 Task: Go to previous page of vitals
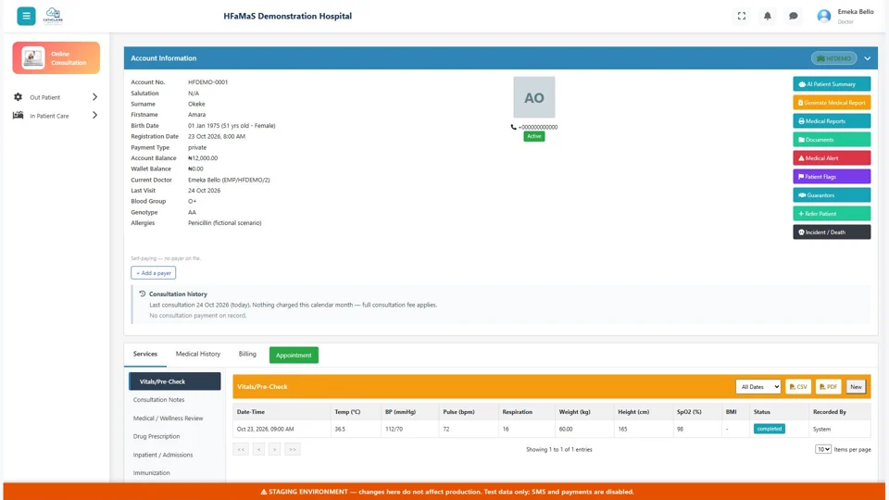tap(259, 449)
